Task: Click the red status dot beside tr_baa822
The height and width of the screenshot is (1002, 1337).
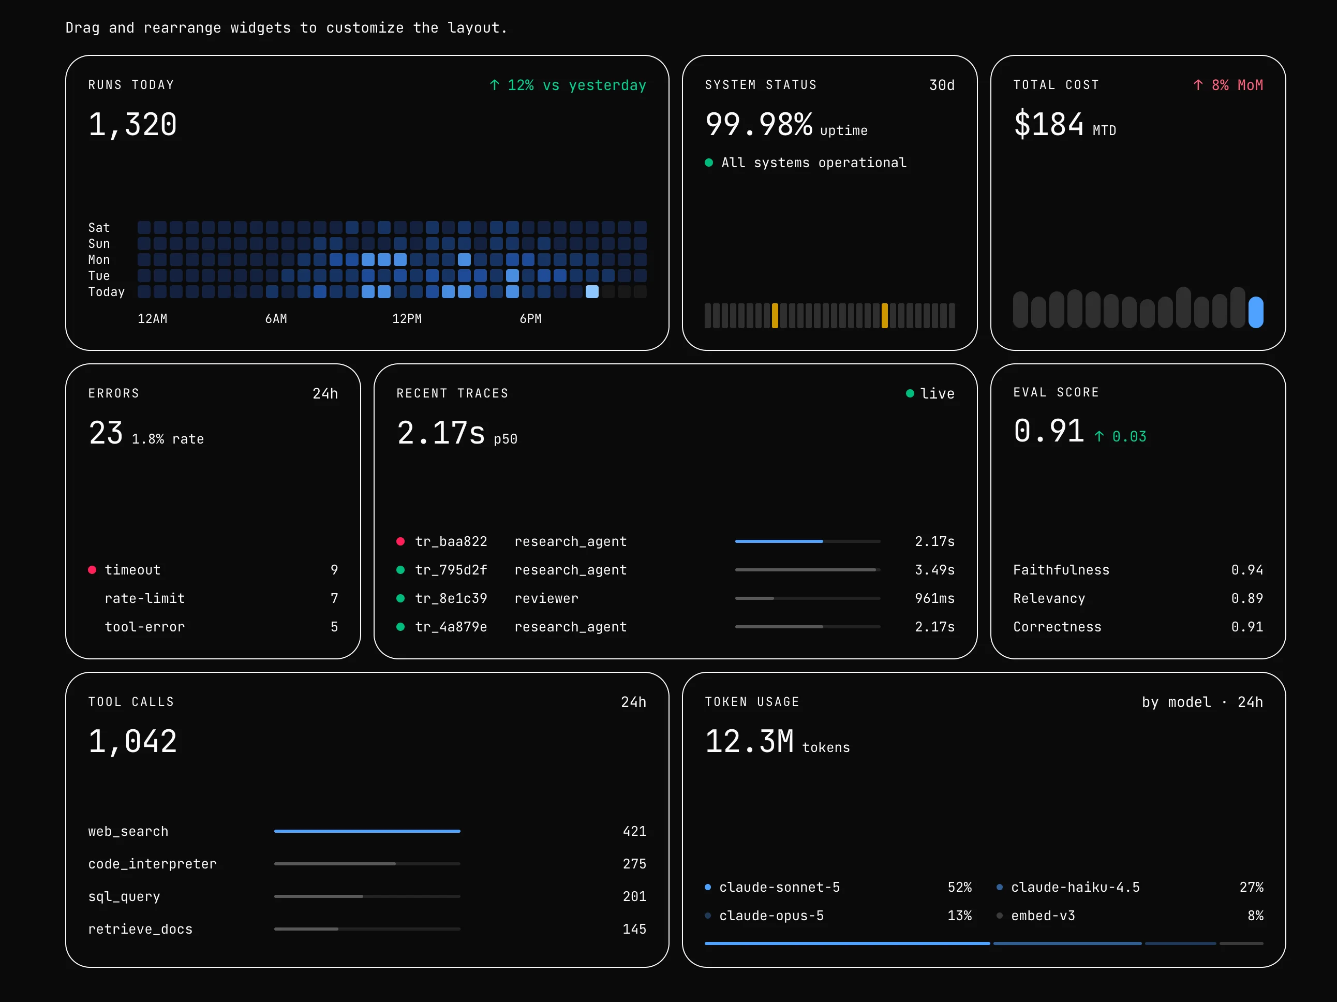Action: pos(400,541)
